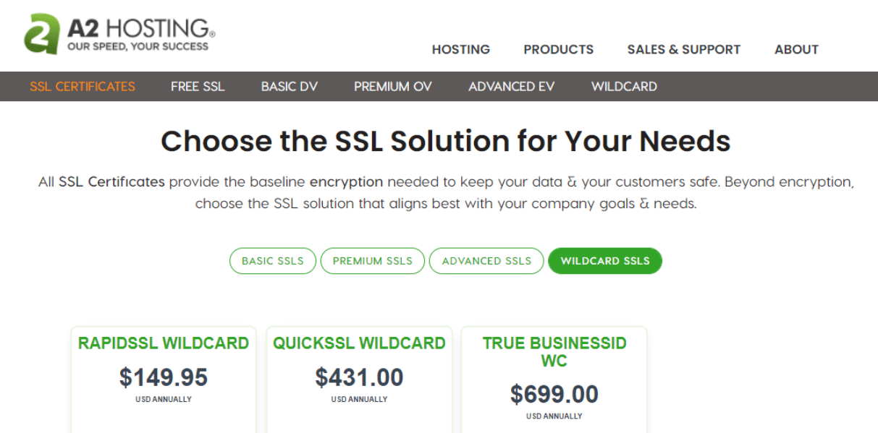Viewport: 878px width, 433px height.
Task: Click the Wildcard SSLs pill button
Action: pos(605,261)
